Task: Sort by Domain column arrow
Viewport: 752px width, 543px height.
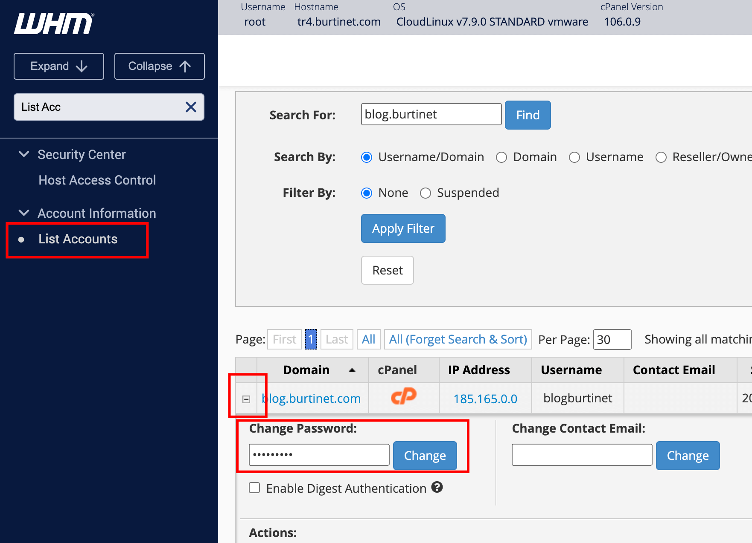Action: 352,370
